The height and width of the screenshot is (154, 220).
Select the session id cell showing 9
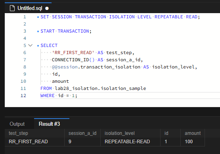[82, 142]
